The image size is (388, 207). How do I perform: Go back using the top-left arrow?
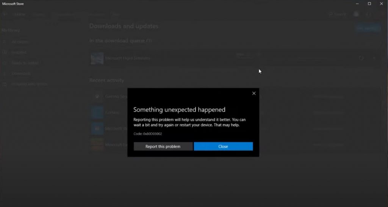(5, 14)
